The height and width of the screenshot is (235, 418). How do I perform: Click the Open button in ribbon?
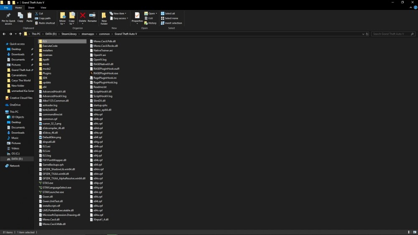pyautogui.click(x=150, y=13)
